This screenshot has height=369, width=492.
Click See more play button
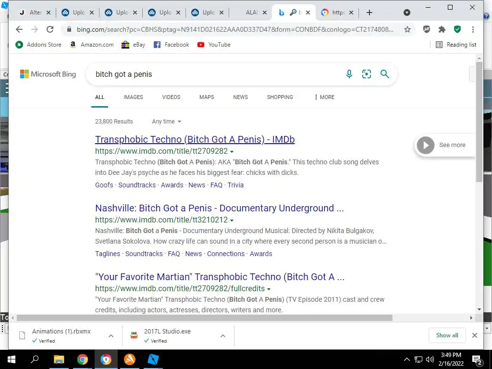426,145
